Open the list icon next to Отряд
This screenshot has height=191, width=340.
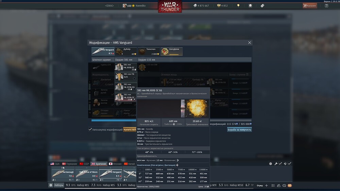(x=273, y=186)
